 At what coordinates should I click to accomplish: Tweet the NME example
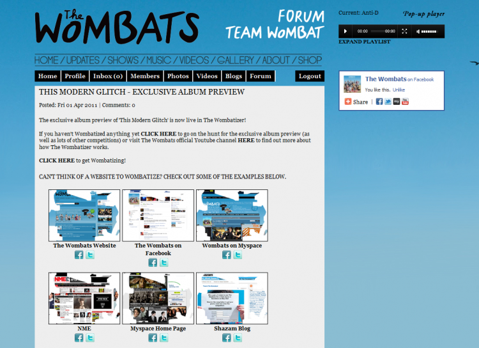tap(90, 338)
